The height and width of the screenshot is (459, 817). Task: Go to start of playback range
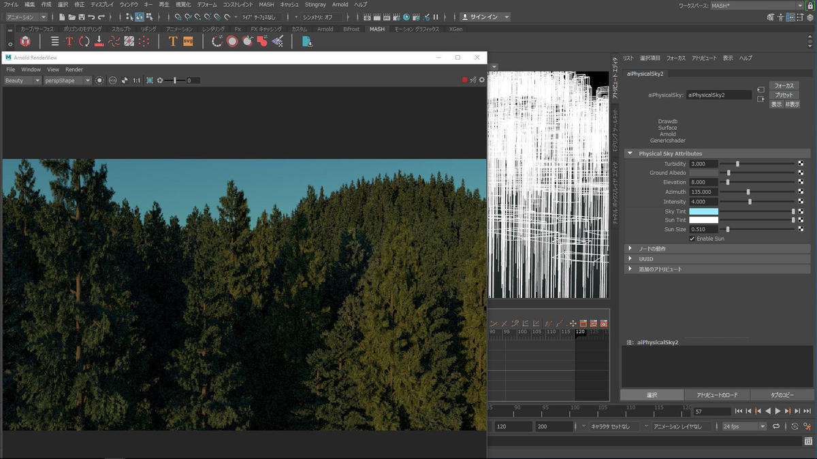click(739, 411)
